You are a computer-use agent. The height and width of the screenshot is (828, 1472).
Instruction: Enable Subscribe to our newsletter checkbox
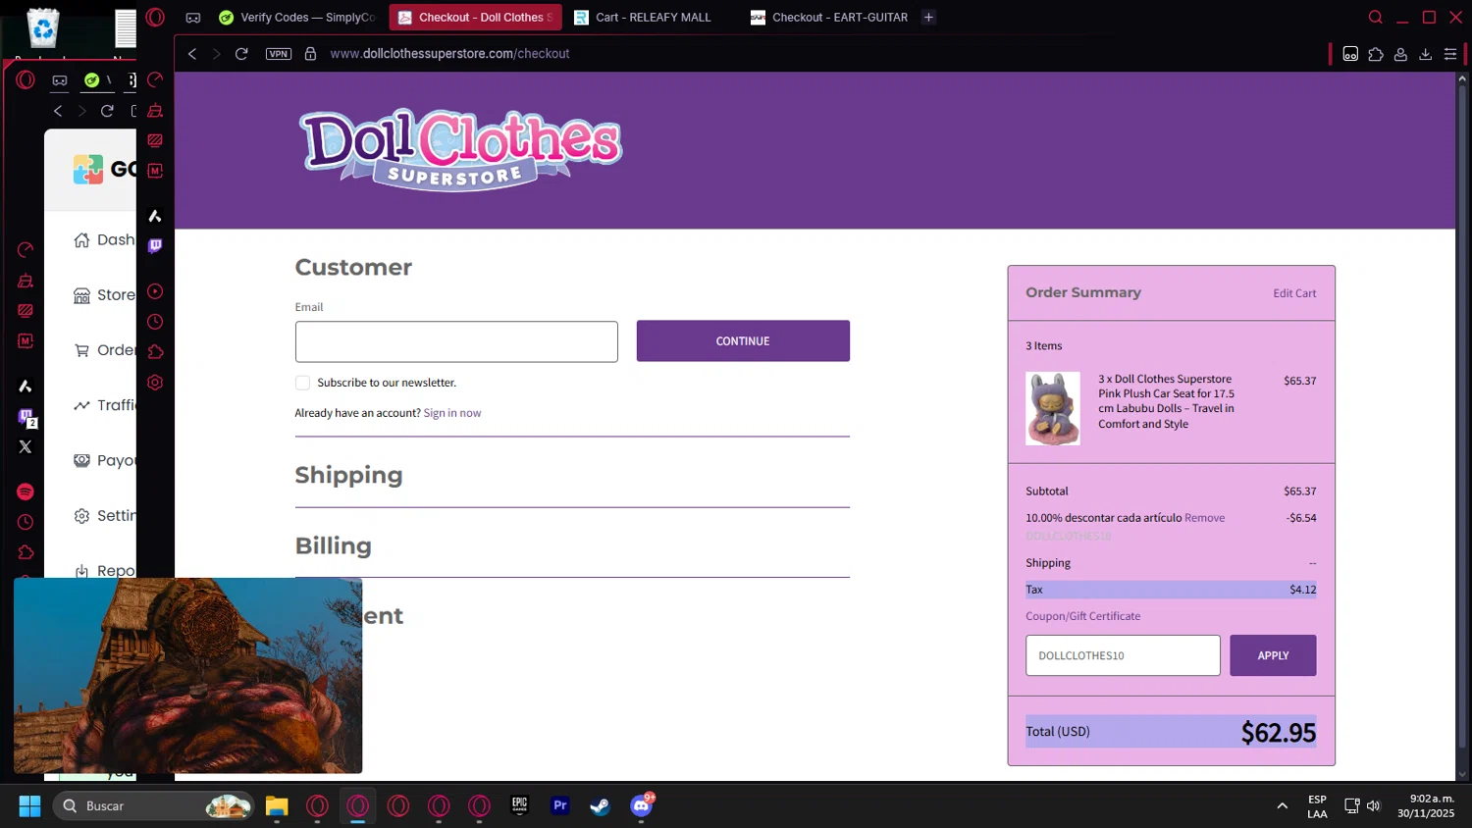(302, 383)
